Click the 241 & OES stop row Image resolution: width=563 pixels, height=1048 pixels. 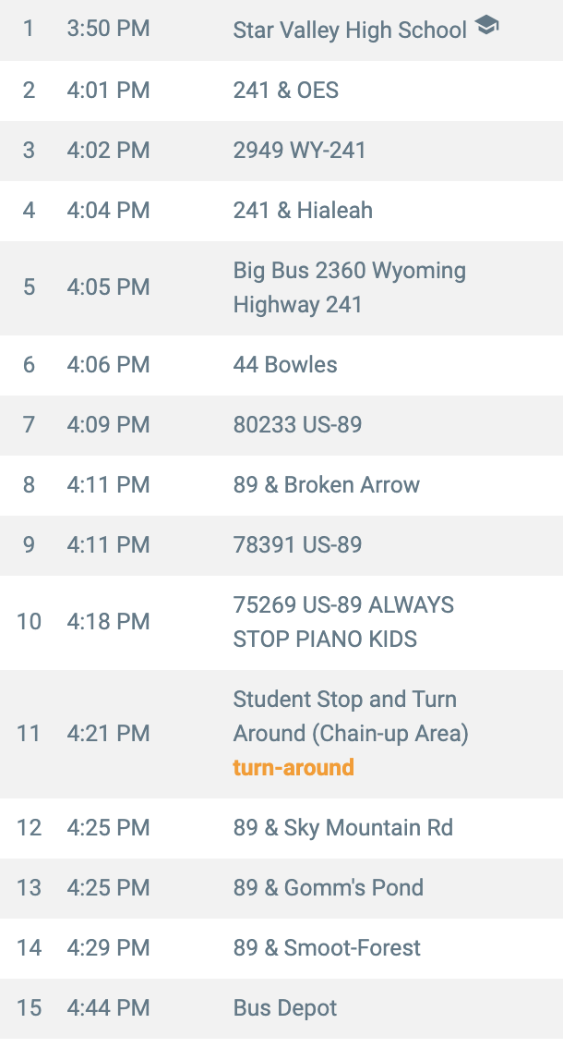[286, 91]
